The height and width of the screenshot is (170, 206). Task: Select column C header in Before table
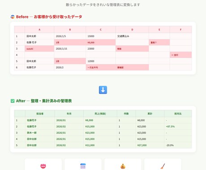(101, 30)
